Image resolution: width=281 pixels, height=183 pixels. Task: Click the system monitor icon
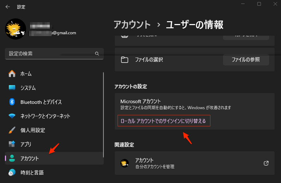12,88
